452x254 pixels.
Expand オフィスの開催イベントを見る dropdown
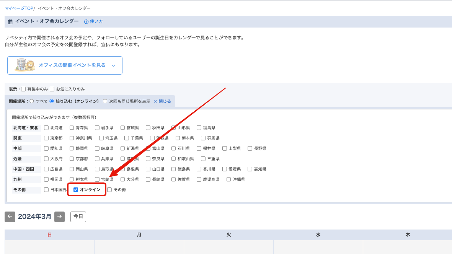pyautogui.click(x=113, y=65)
